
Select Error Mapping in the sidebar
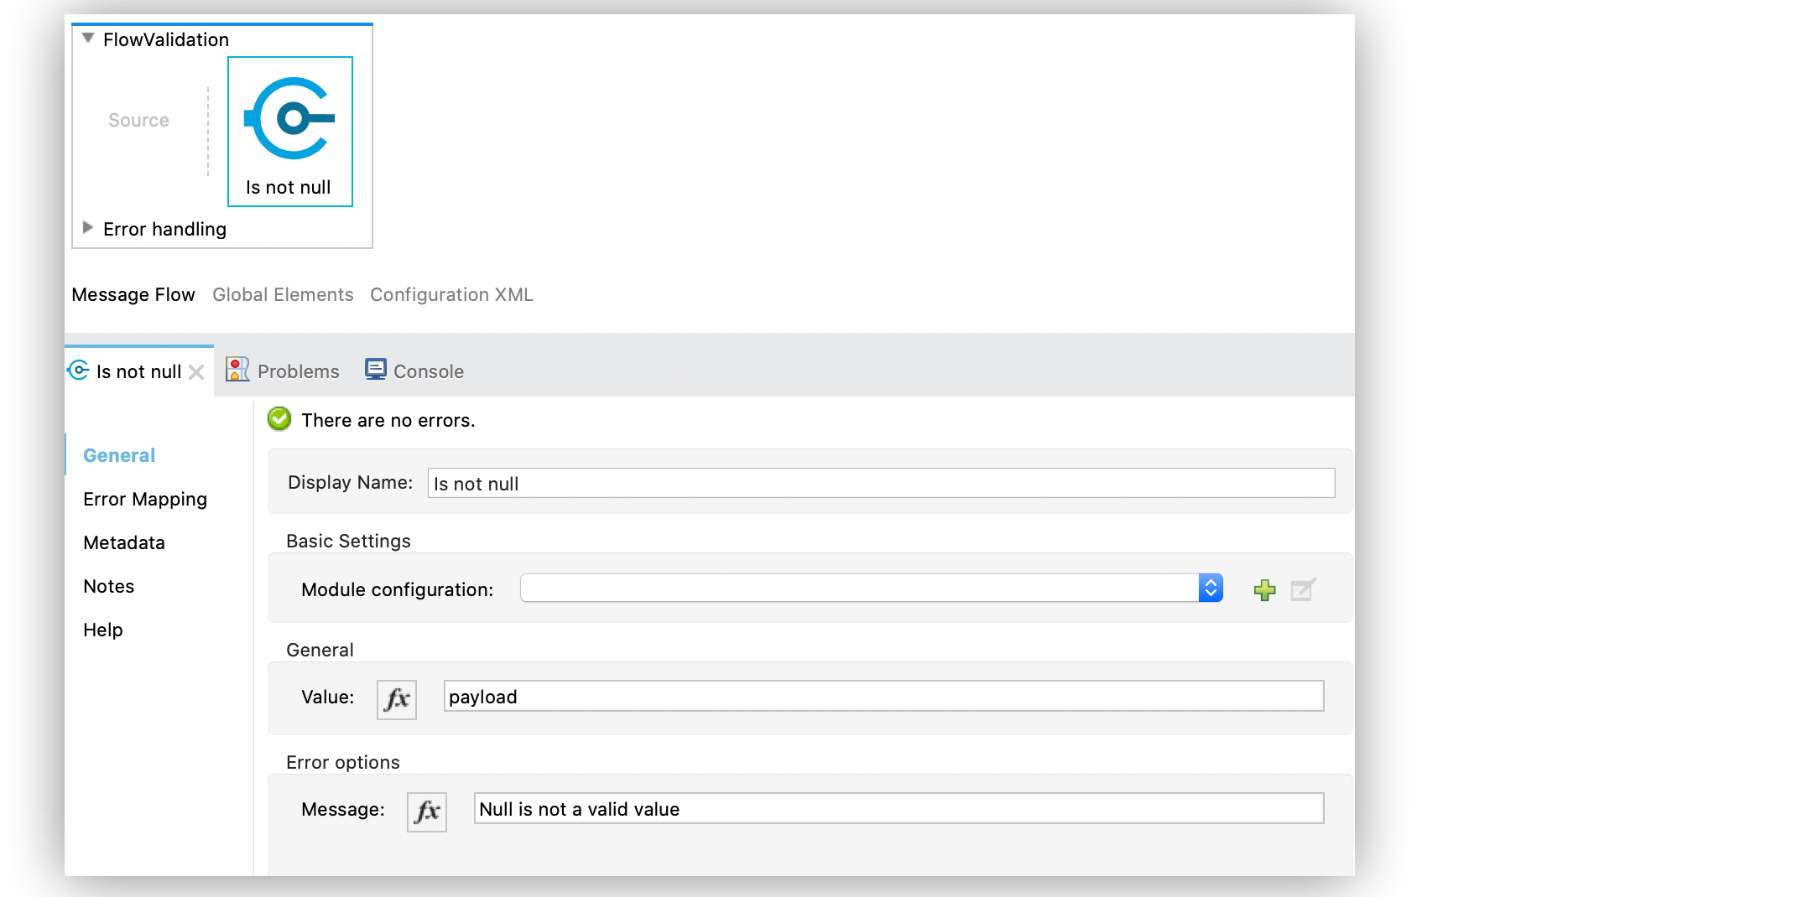click(x=144, y=499)
